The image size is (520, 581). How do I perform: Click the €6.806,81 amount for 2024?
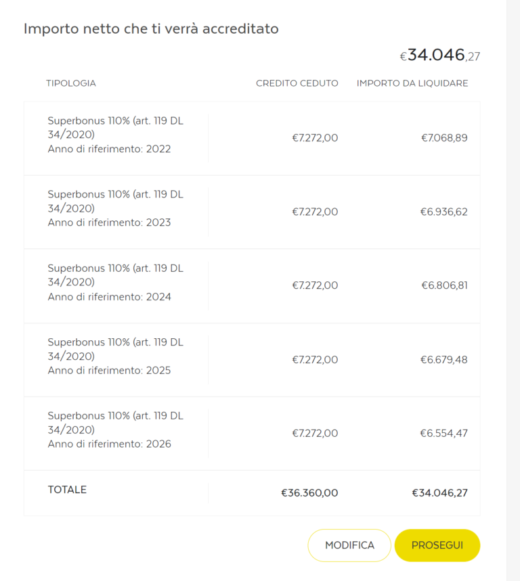(x=444, y=285)
